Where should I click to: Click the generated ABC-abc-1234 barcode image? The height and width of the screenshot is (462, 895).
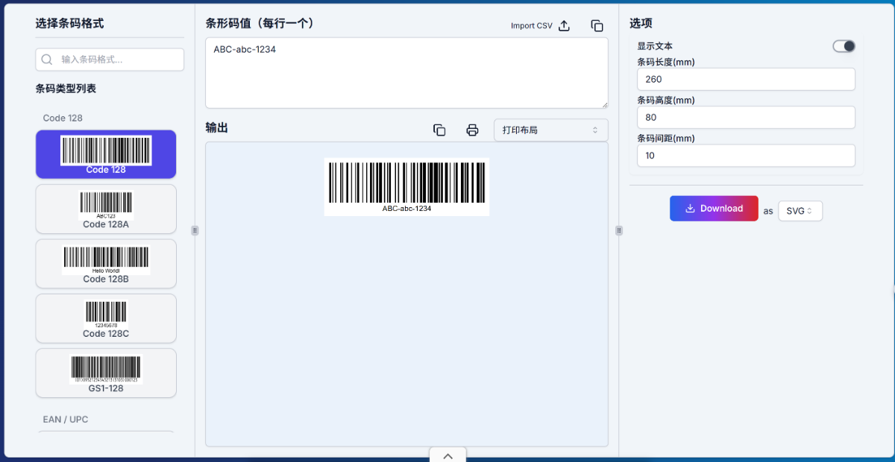406,186
